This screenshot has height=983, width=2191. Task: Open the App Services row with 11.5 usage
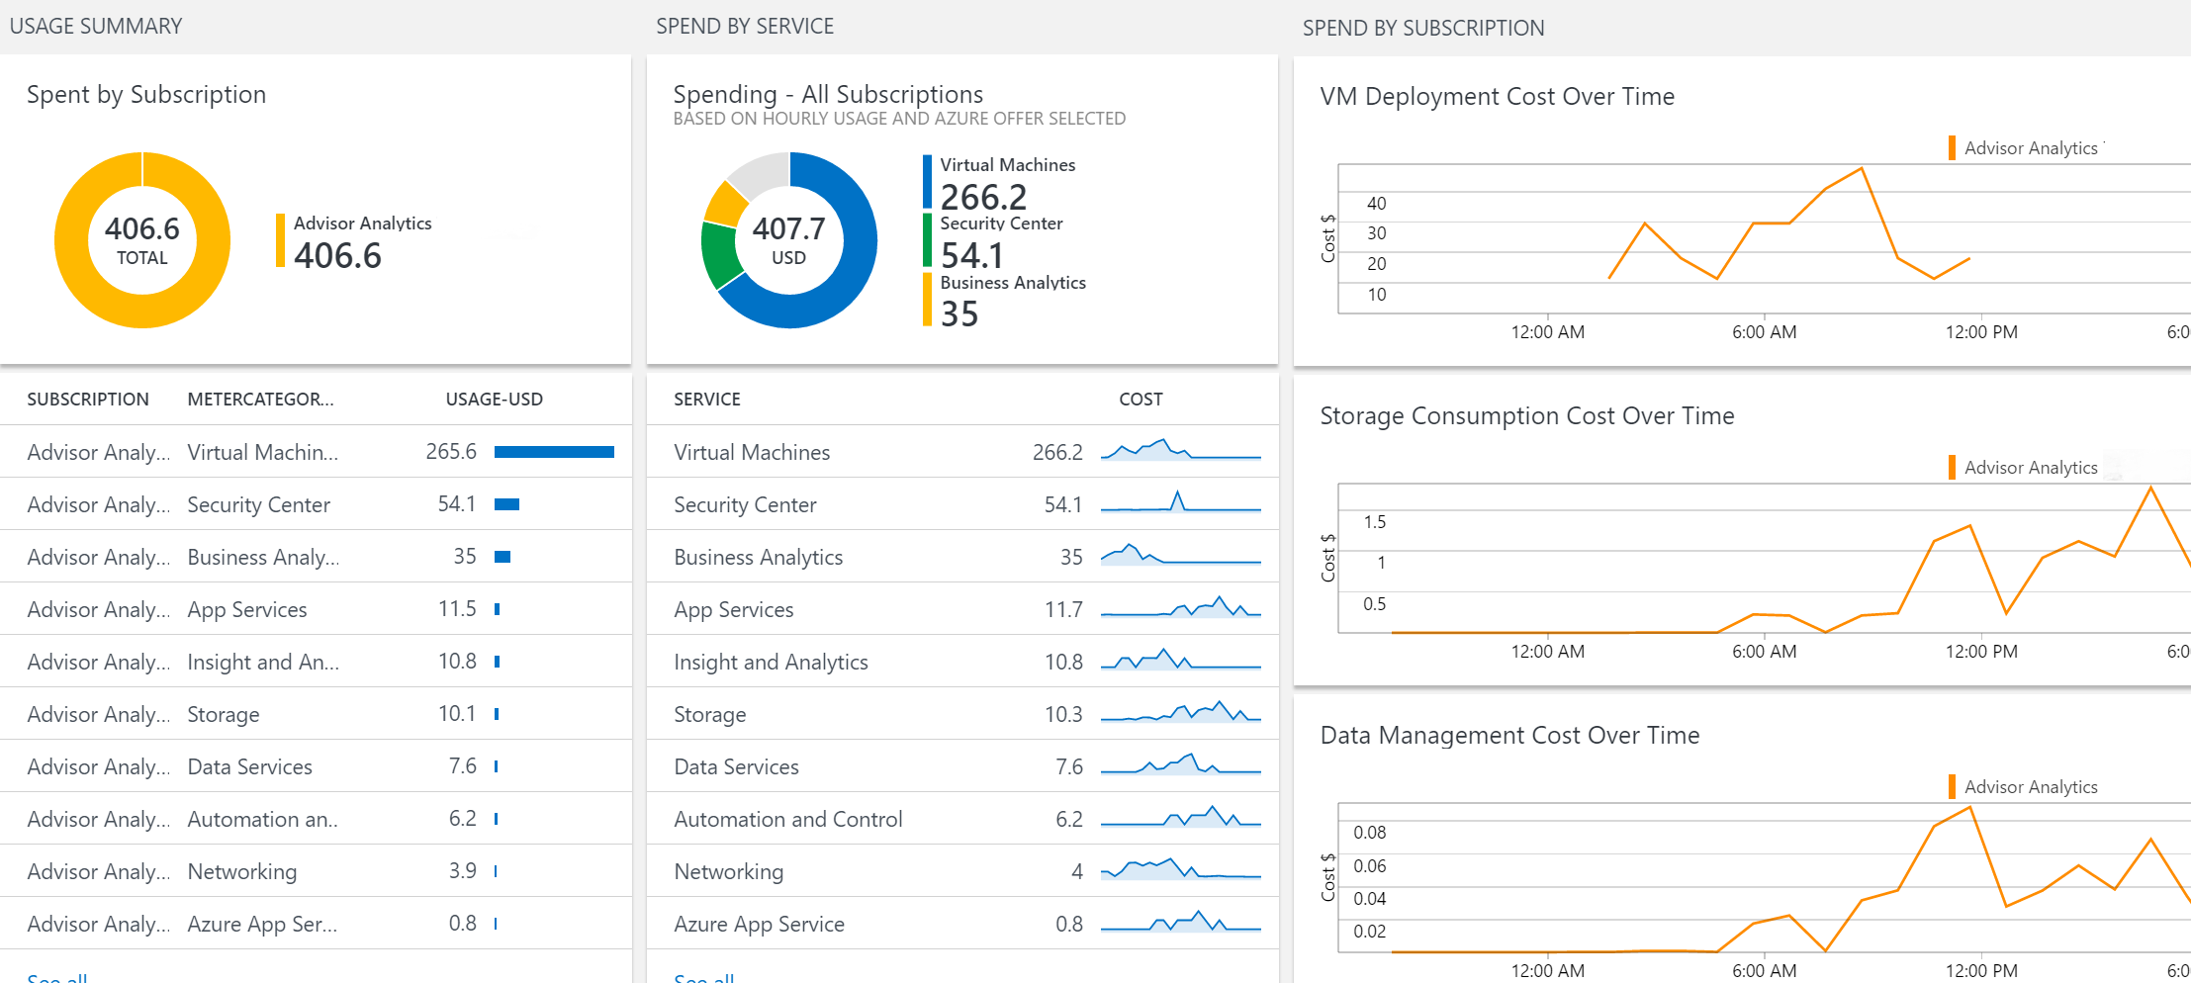click(316, 609)
